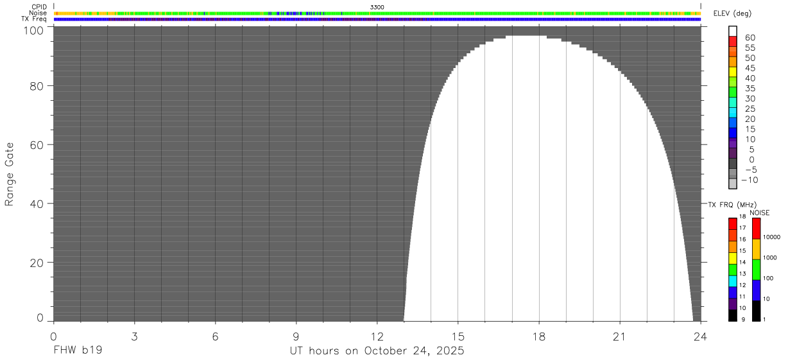Click ELEV scale label 30
Image resolution: width=788 pixels, height=364 pixels.
coord(750,98)
